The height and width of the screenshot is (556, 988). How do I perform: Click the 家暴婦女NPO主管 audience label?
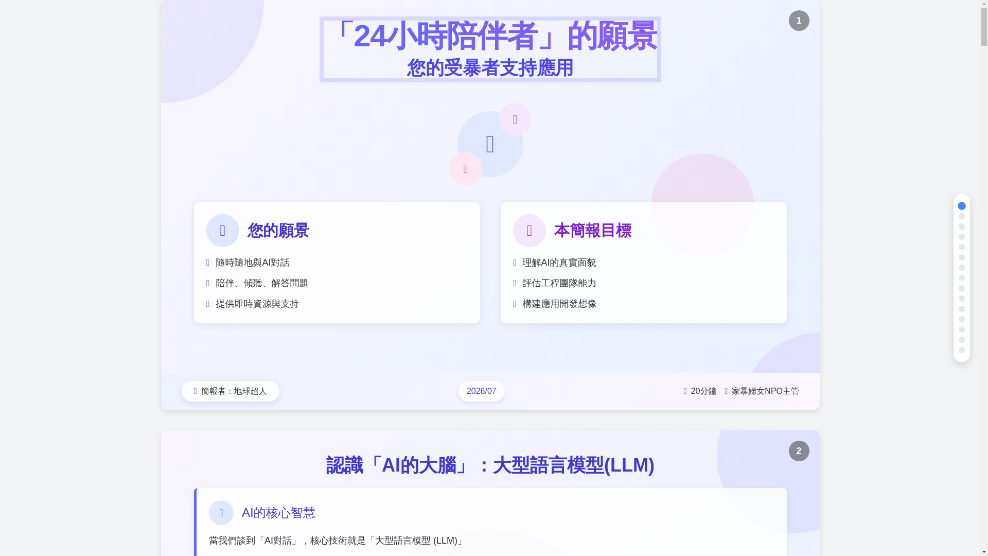point(765,391)
